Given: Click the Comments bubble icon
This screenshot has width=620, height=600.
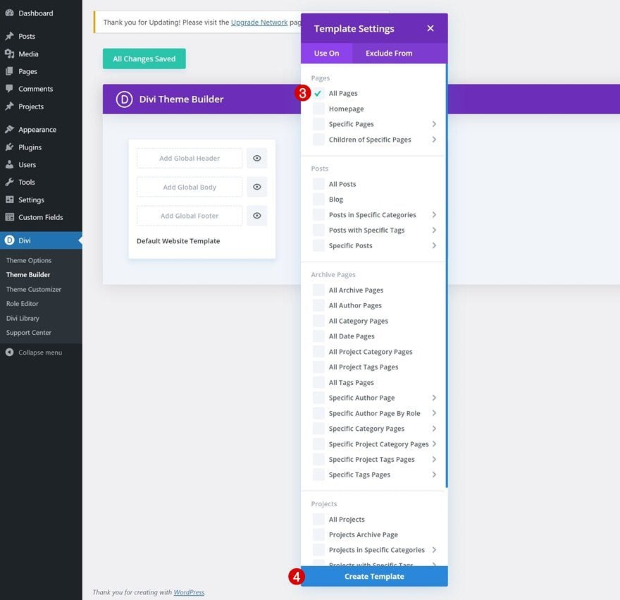Looking at the screenshot, I should coord(9,89).
